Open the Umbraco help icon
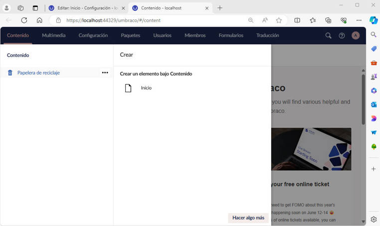The image size is (380, 226). [x=342, y=35]
